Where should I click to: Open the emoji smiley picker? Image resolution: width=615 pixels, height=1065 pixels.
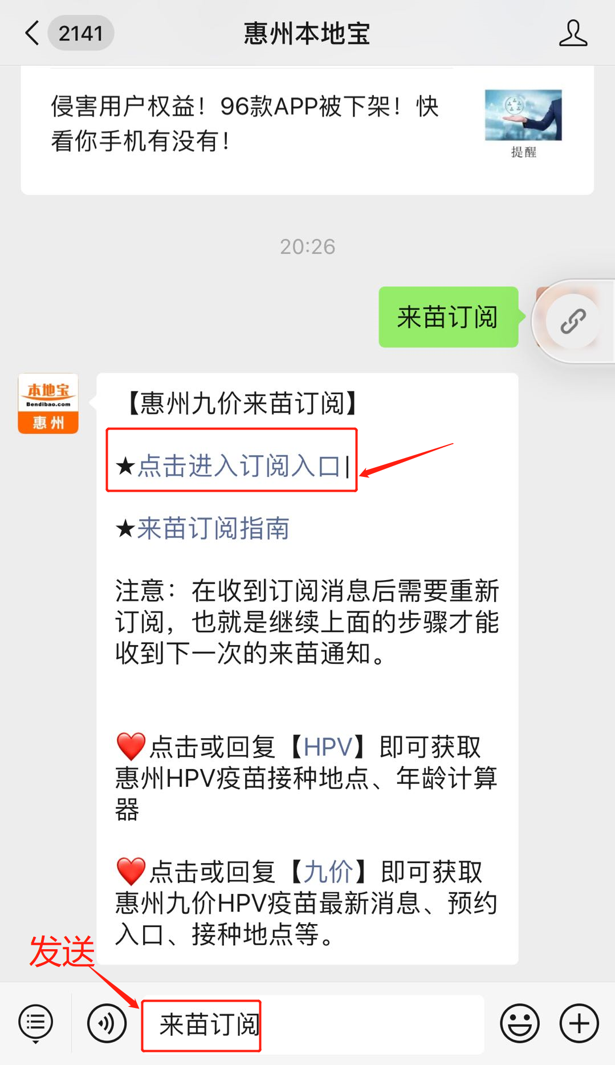click(x=519, y=1023)
